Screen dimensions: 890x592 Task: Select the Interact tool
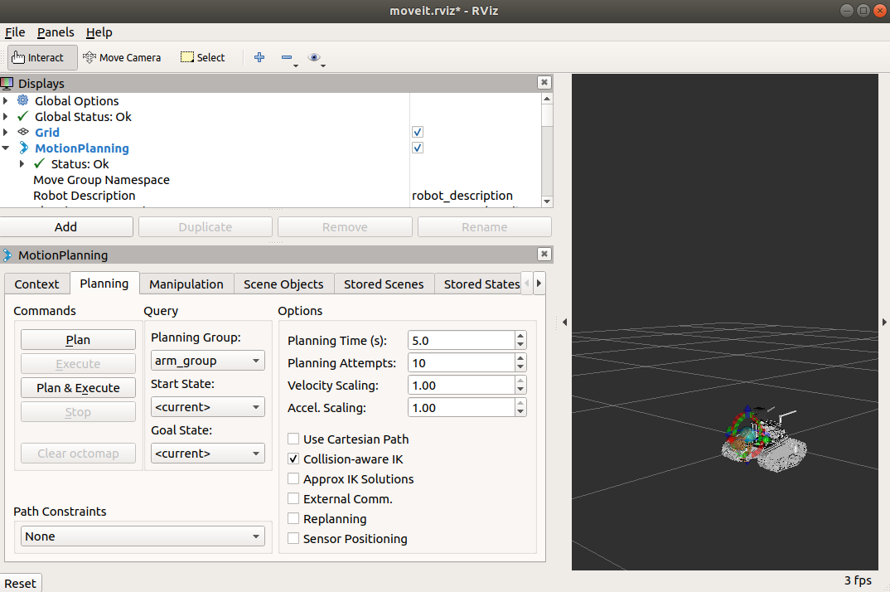point(42,57)
